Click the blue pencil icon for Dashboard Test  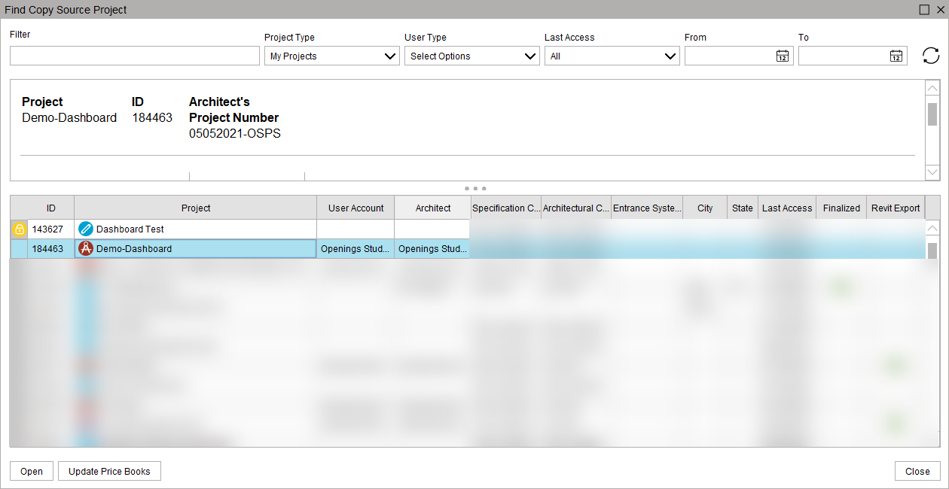point(86,229)
